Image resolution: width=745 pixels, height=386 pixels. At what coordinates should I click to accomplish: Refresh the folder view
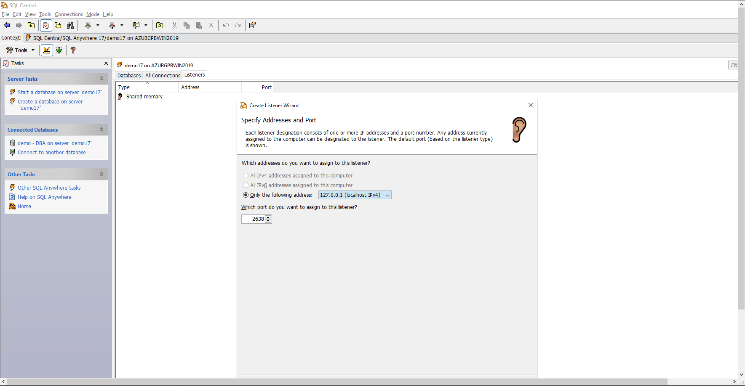(x=160, y=25)
